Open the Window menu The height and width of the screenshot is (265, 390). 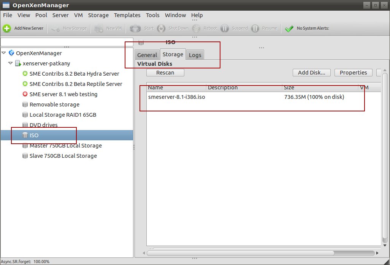175,15
